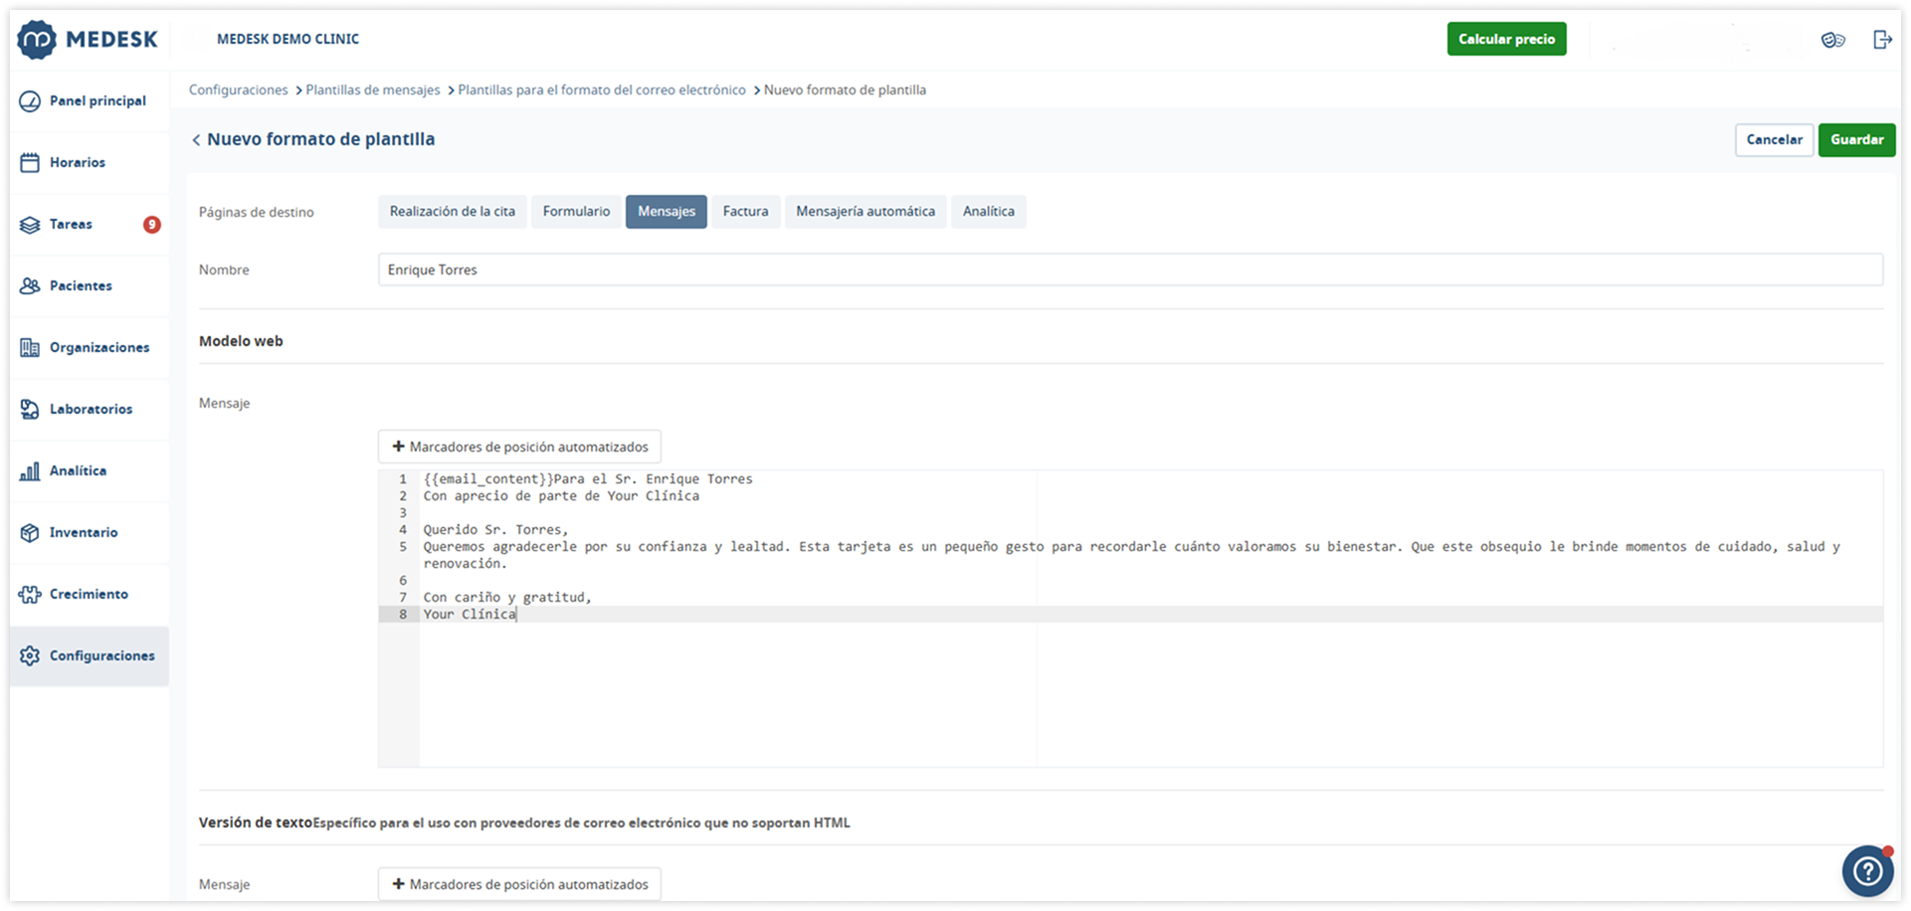This screenshot has height=911, width=1911.
Task: Select the Formulario tab
Action: [576, 212]
